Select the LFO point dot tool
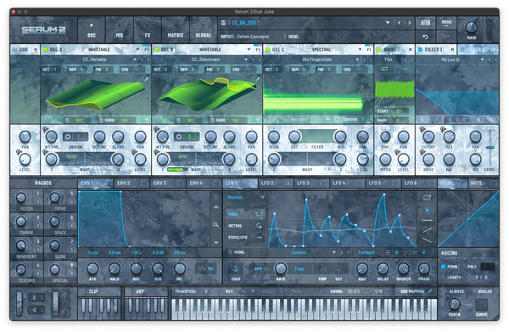The width and height of the screenshot is (509, 332). (x=427, y=211)
